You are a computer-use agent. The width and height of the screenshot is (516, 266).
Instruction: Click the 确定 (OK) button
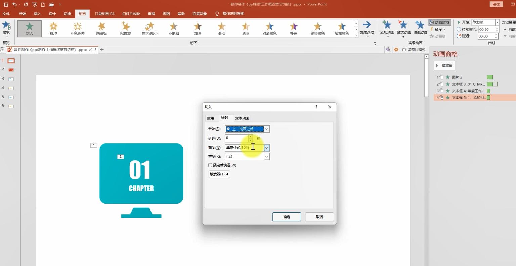pos(287,217)
